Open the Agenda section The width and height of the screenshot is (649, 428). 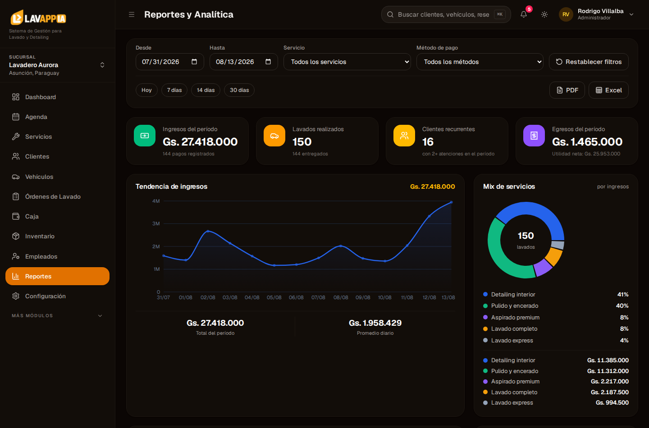(x=57, y=117)
